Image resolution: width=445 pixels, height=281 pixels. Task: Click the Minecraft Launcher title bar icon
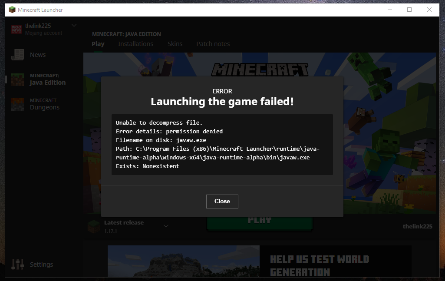12,10
